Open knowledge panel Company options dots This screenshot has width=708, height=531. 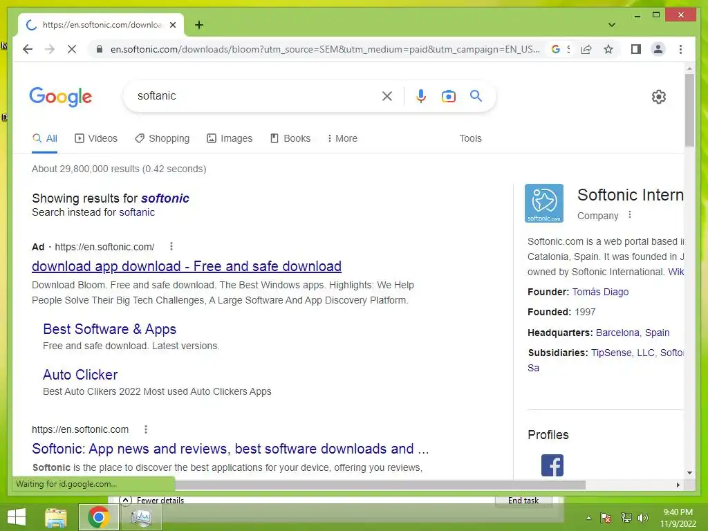pyautogui.click(x=630, y=215)
